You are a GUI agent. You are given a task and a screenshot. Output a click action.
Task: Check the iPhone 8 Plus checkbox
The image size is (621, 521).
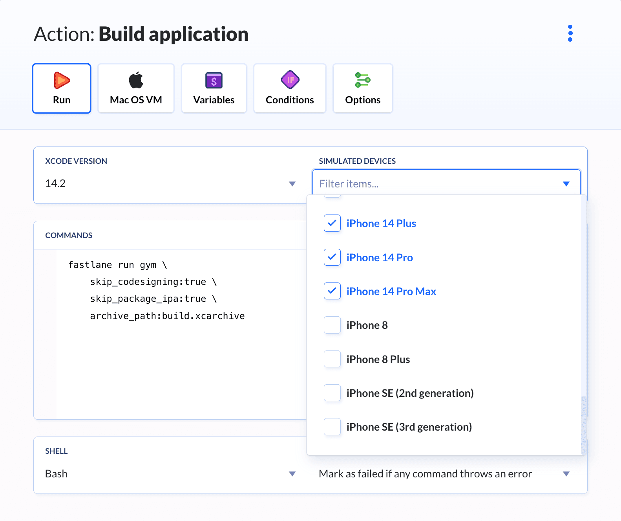pyautogui.click(x=332, y=359)
